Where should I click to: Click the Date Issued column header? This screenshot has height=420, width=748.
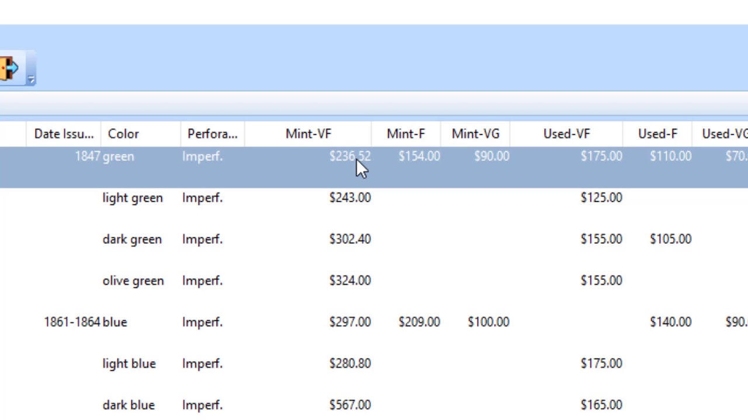click(x=63, y=134)
